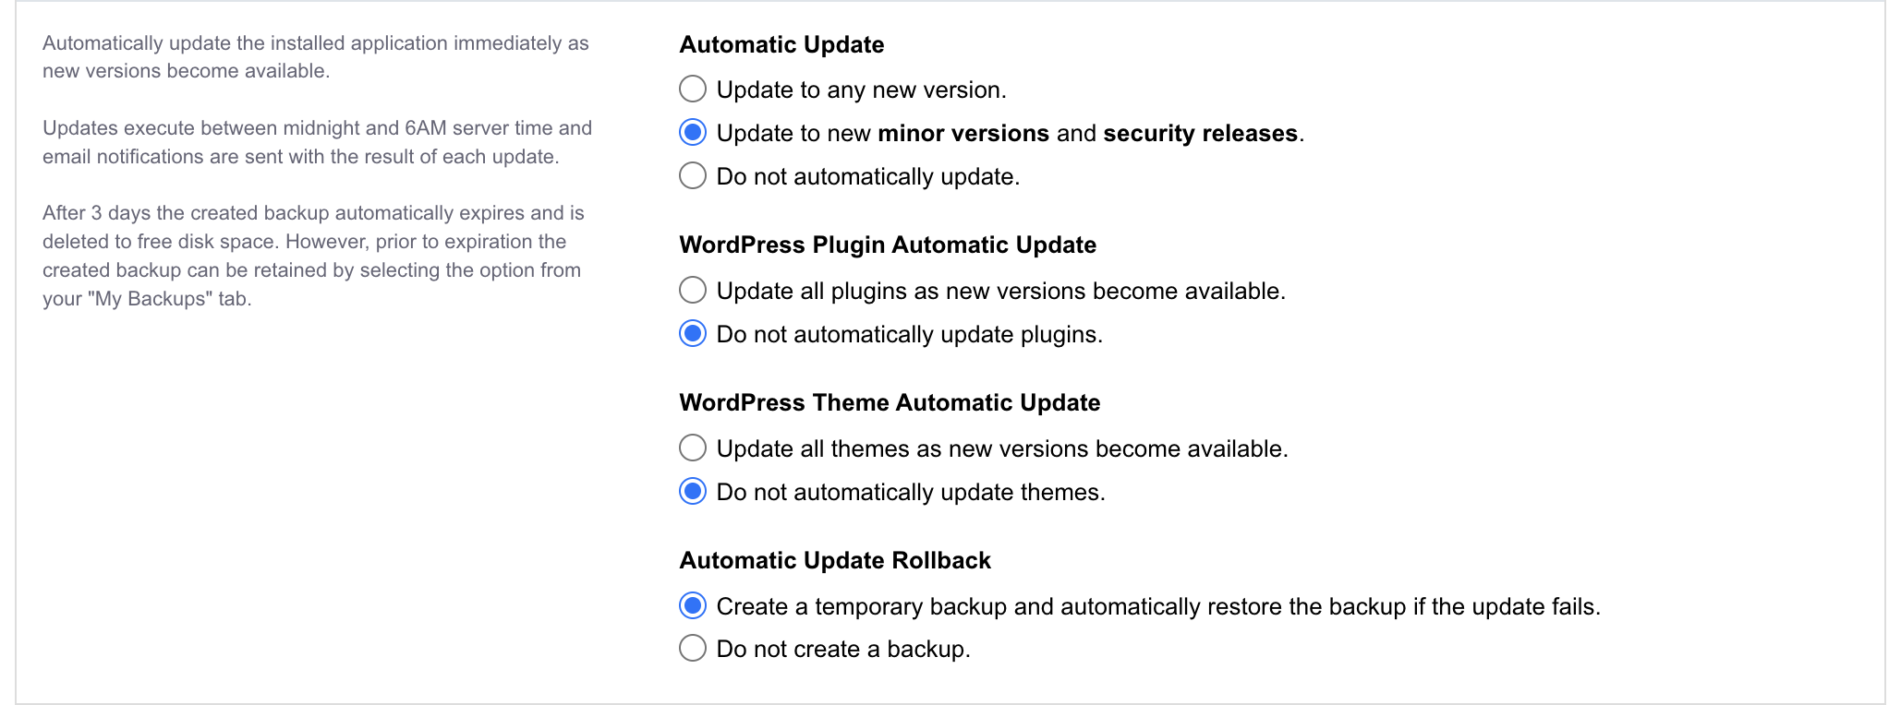Image resolution: width=1901 pixels, height=705 pixels.
Task: Enable temporary backup with automatic restore on failure
Action: 692,605
